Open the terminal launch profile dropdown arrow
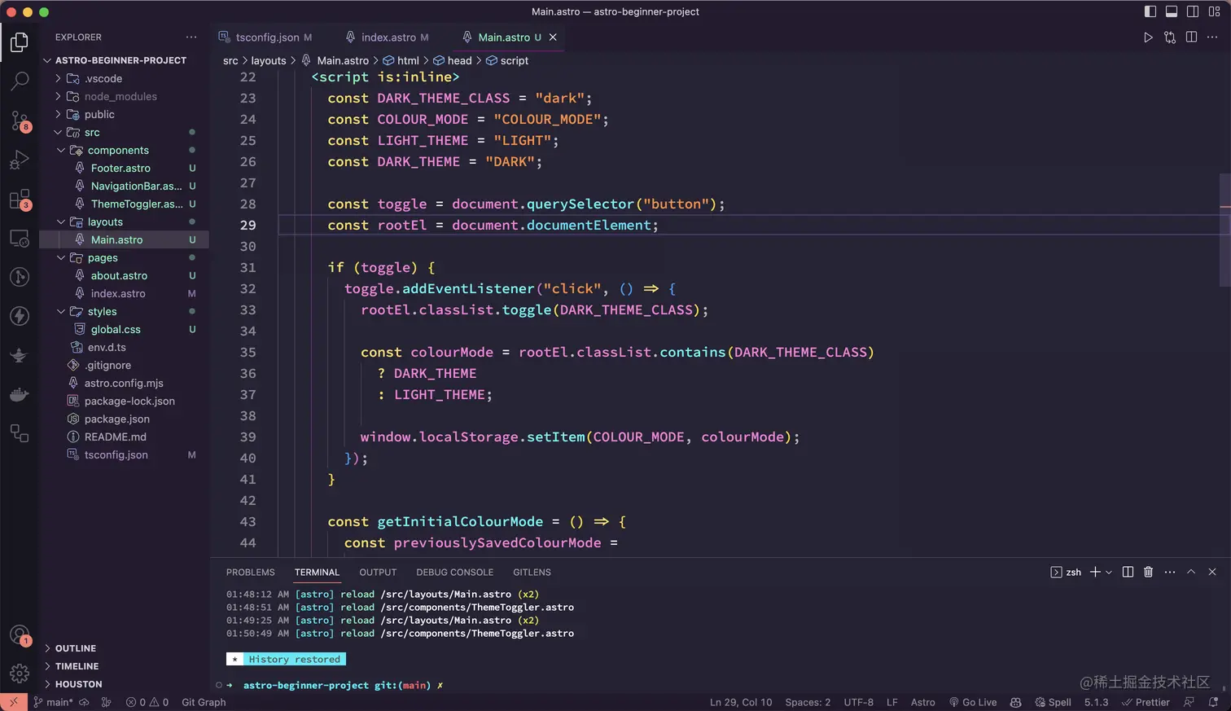The image size is (1231, 711). pos(1108,573)
